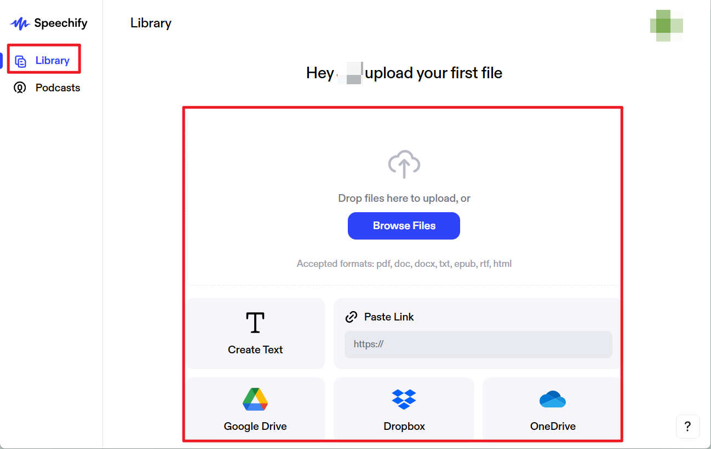The width and height of the screenshot is (711, 449).
Task: Click the Library page heading
Action: [151, 23]
